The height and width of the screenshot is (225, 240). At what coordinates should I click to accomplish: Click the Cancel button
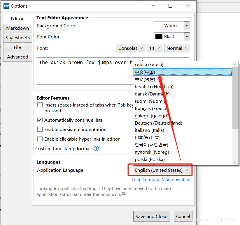[183, 216]
